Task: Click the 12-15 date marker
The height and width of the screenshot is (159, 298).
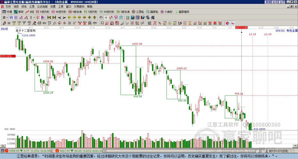Action: [x=252, y=34]
